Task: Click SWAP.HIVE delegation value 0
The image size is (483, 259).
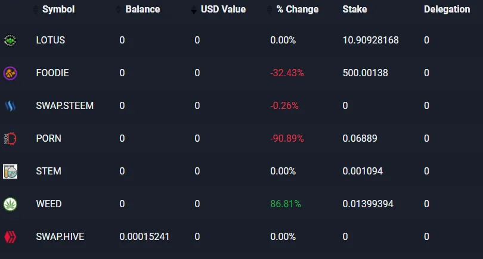Action: [426, 237]
